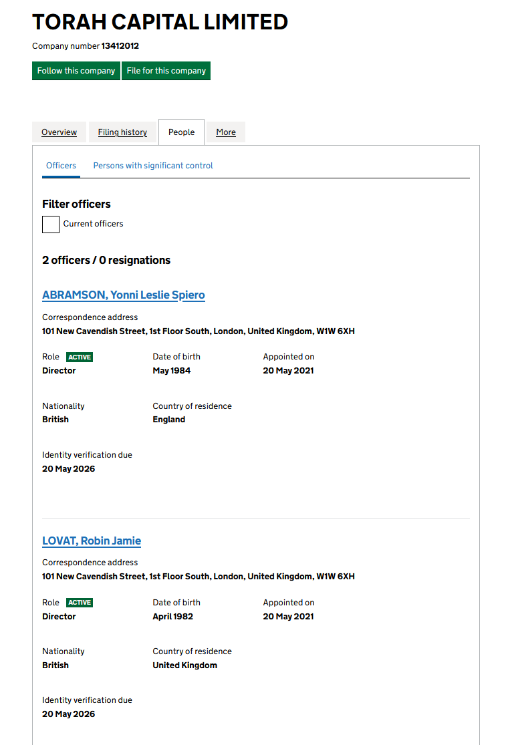Click Lovat's identity verification due date
506x745 pixels.
click(68, 714)
